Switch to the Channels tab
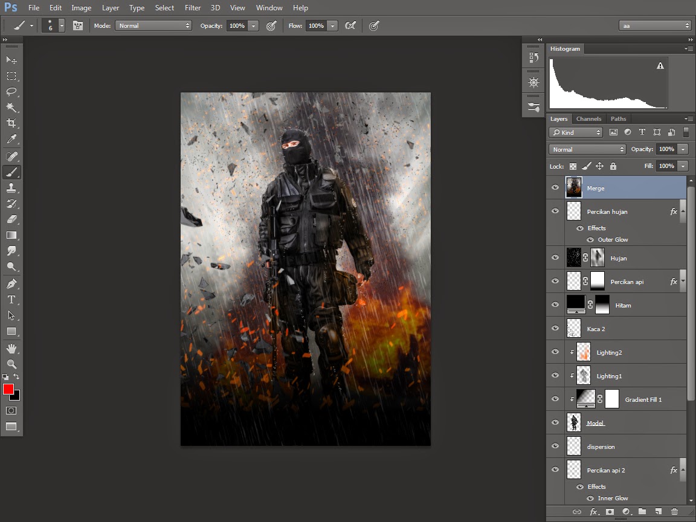 [x=588, y=119]
